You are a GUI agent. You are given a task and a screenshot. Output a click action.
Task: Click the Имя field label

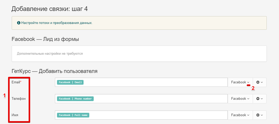[15, 115]
